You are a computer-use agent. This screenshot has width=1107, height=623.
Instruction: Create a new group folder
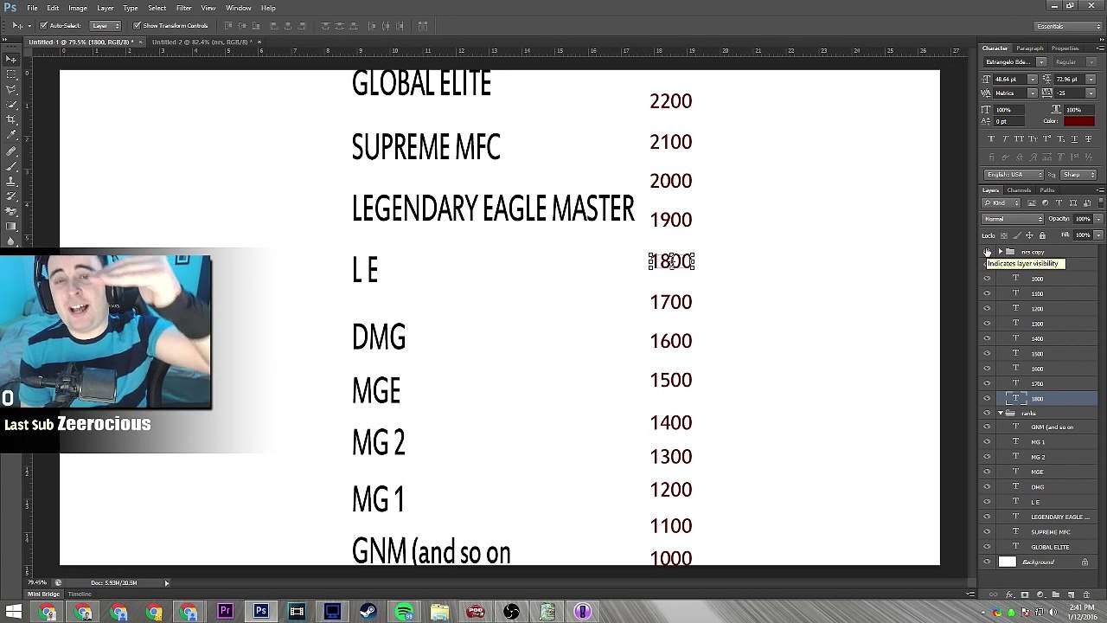pos(1056,594)
